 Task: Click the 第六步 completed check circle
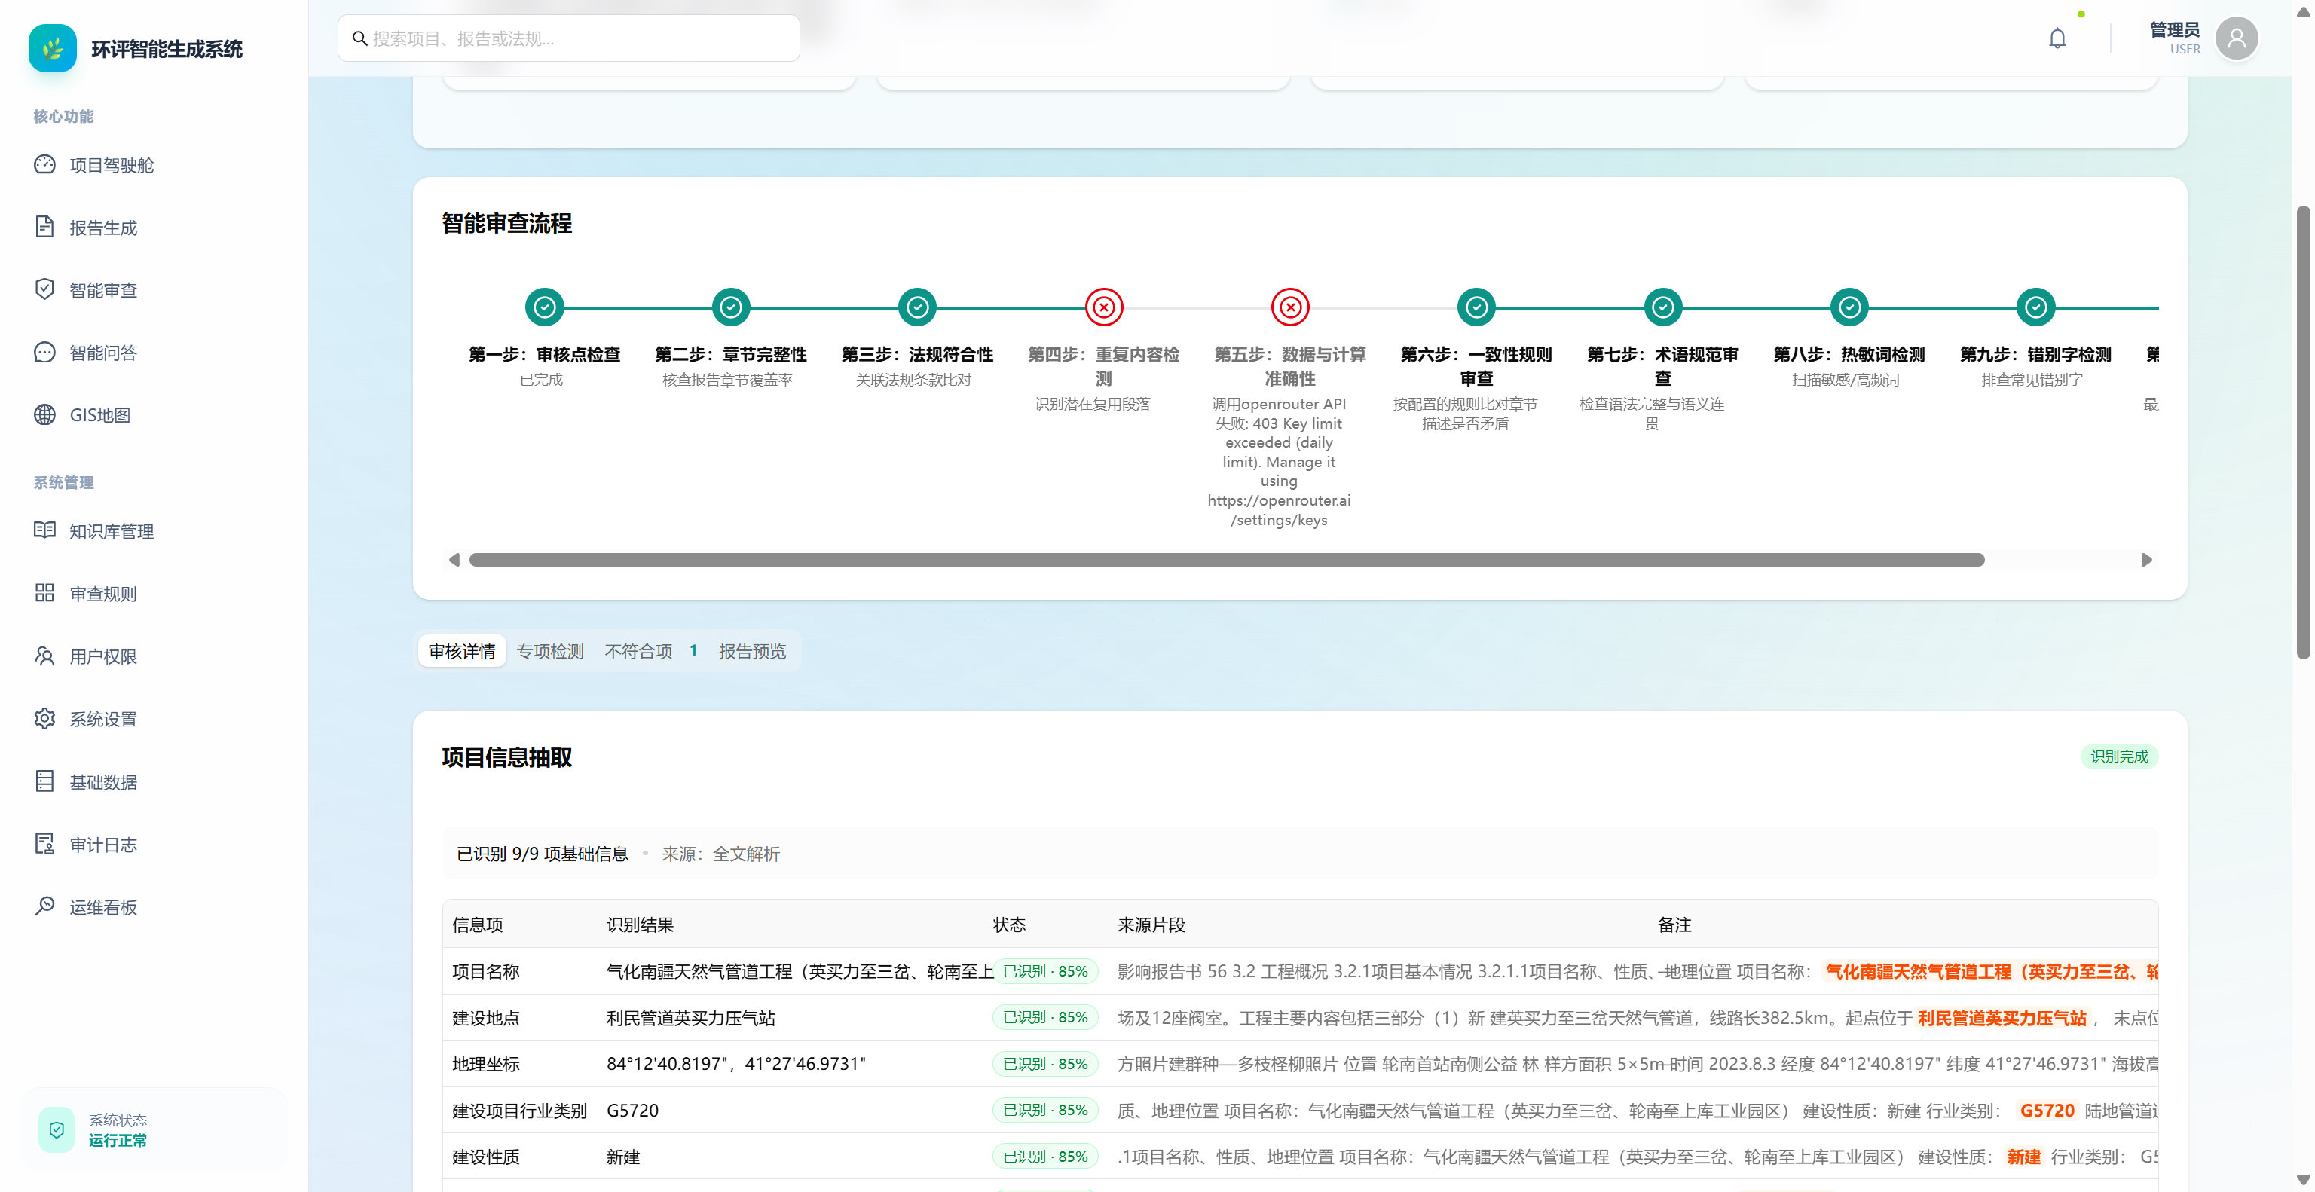1476,307
